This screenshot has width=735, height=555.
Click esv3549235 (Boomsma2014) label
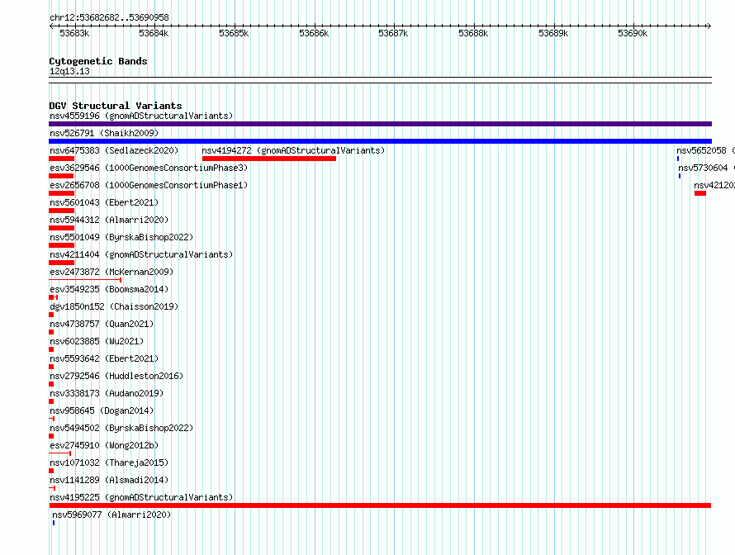(x=109, y=289)
